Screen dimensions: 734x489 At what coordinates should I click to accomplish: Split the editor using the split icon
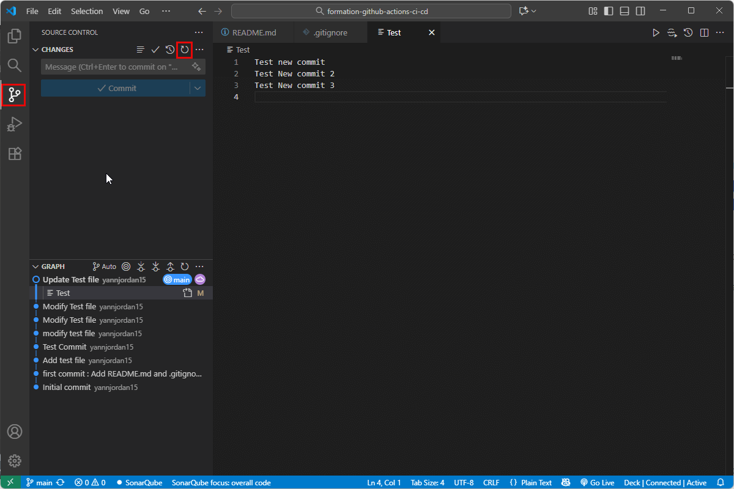pos(704,32)
